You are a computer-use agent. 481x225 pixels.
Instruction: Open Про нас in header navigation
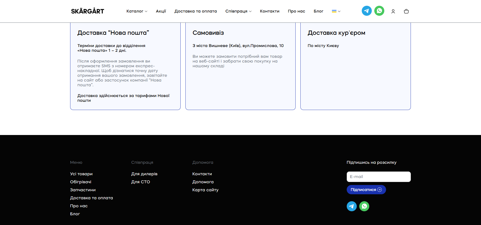coord(296,11)
